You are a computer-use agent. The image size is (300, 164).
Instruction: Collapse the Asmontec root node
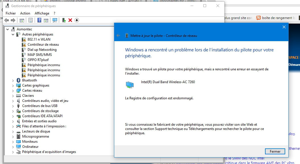7,30
